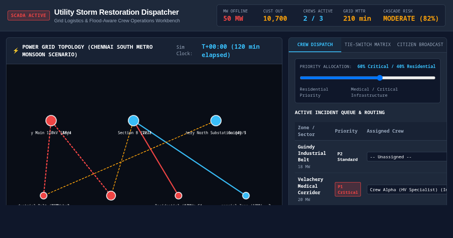This screenshot has height=238, width=453.
Task: Click the large red node under Section B
Action: (111, 195)
